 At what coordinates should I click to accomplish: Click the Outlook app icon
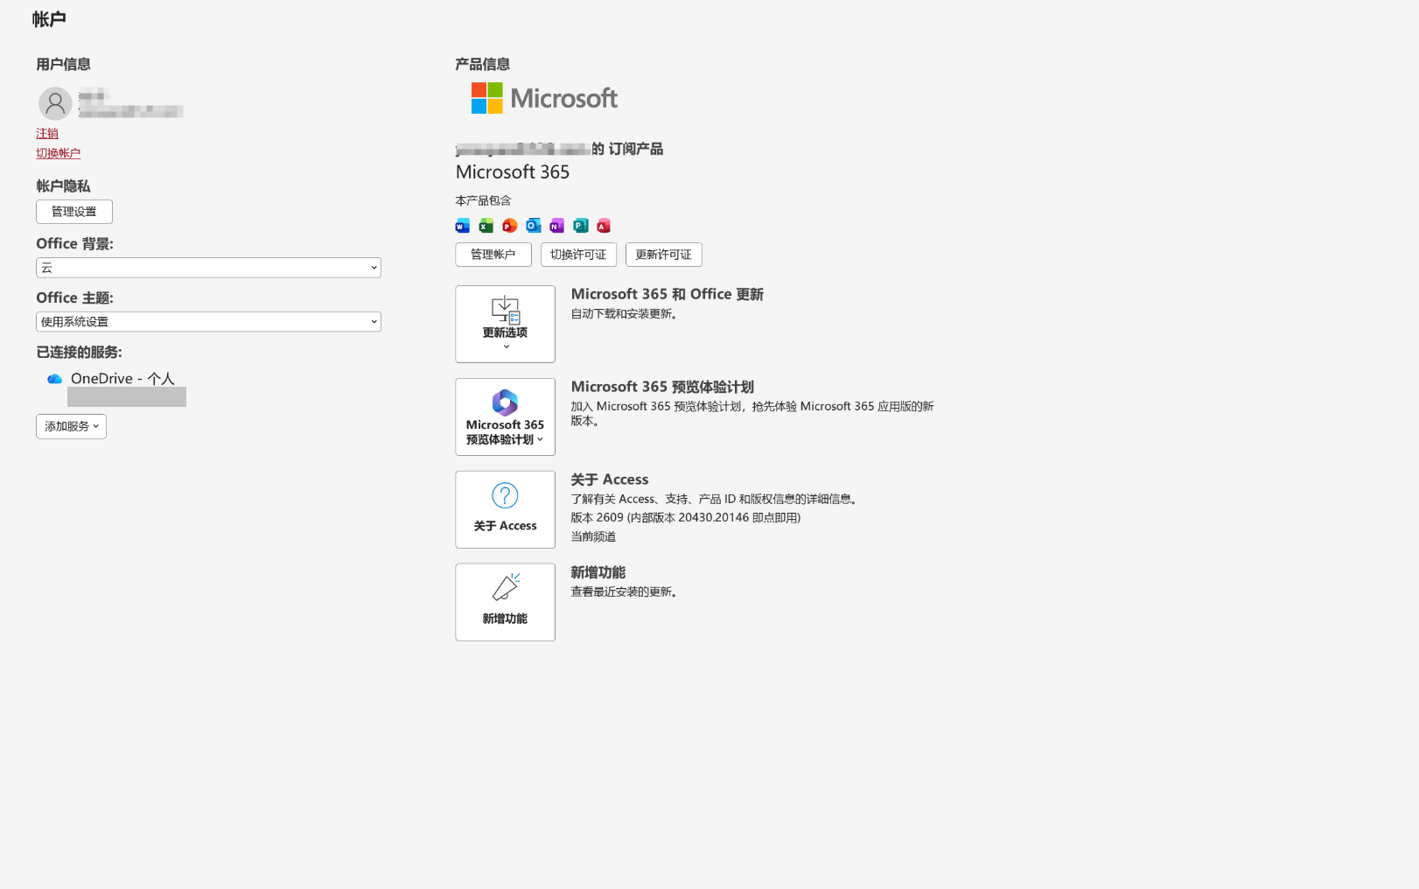(x=534, y=226)
